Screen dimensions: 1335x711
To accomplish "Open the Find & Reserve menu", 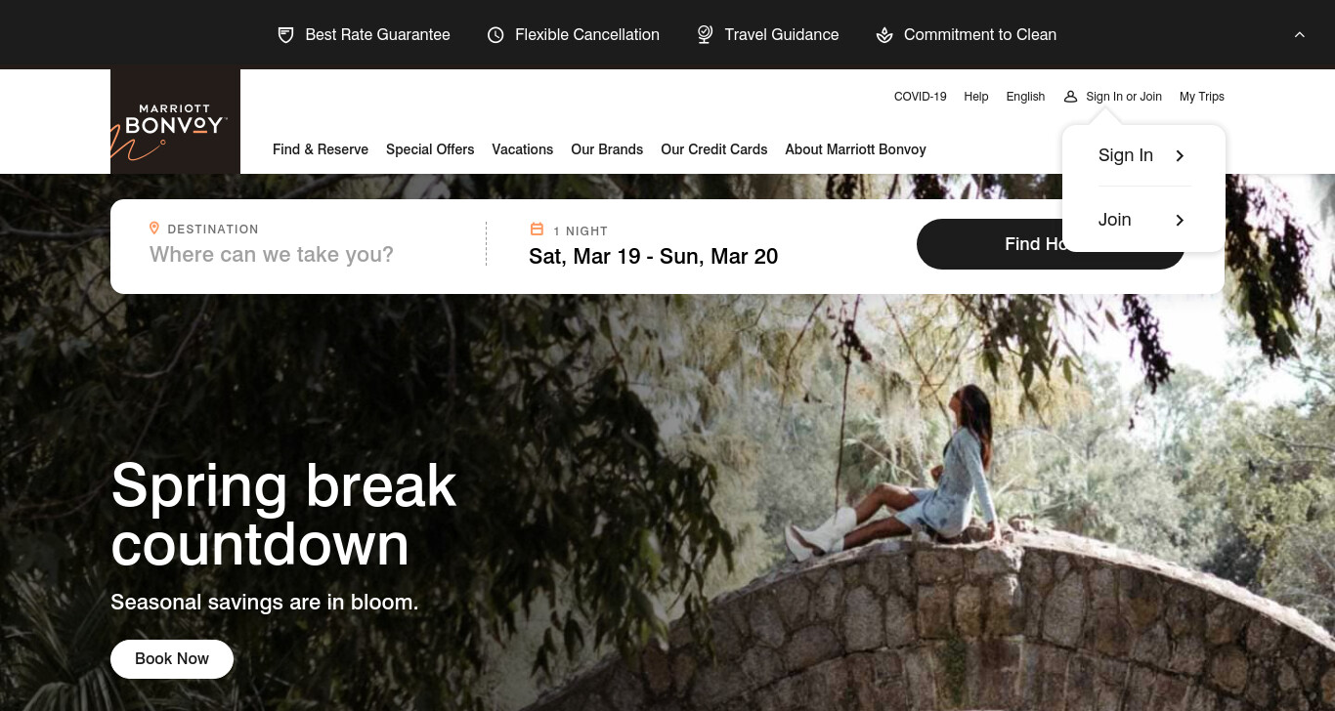I will [321, 149].
